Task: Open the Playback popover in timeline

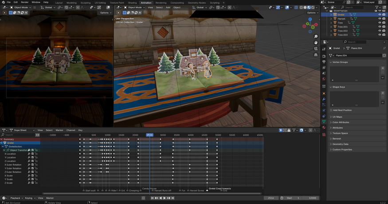Action: point(16,198)
